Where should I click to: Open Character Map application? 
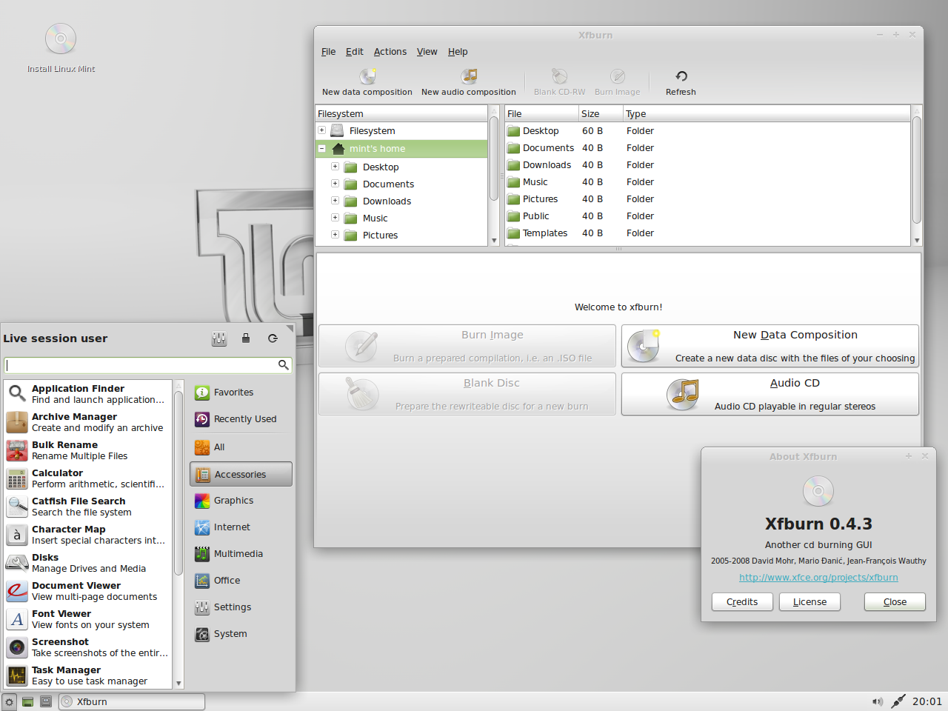[x=87, y=535]
